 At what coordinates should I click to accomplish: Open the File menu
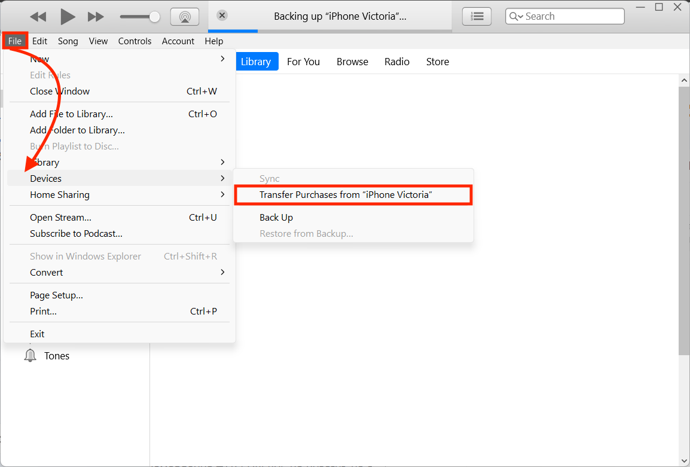click(15, 41)
